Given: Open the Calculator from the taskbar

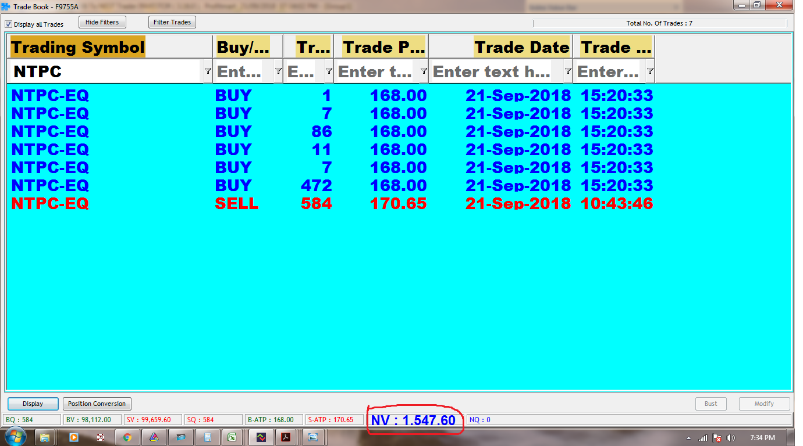Looking at the screenshot, I should 207,437.
